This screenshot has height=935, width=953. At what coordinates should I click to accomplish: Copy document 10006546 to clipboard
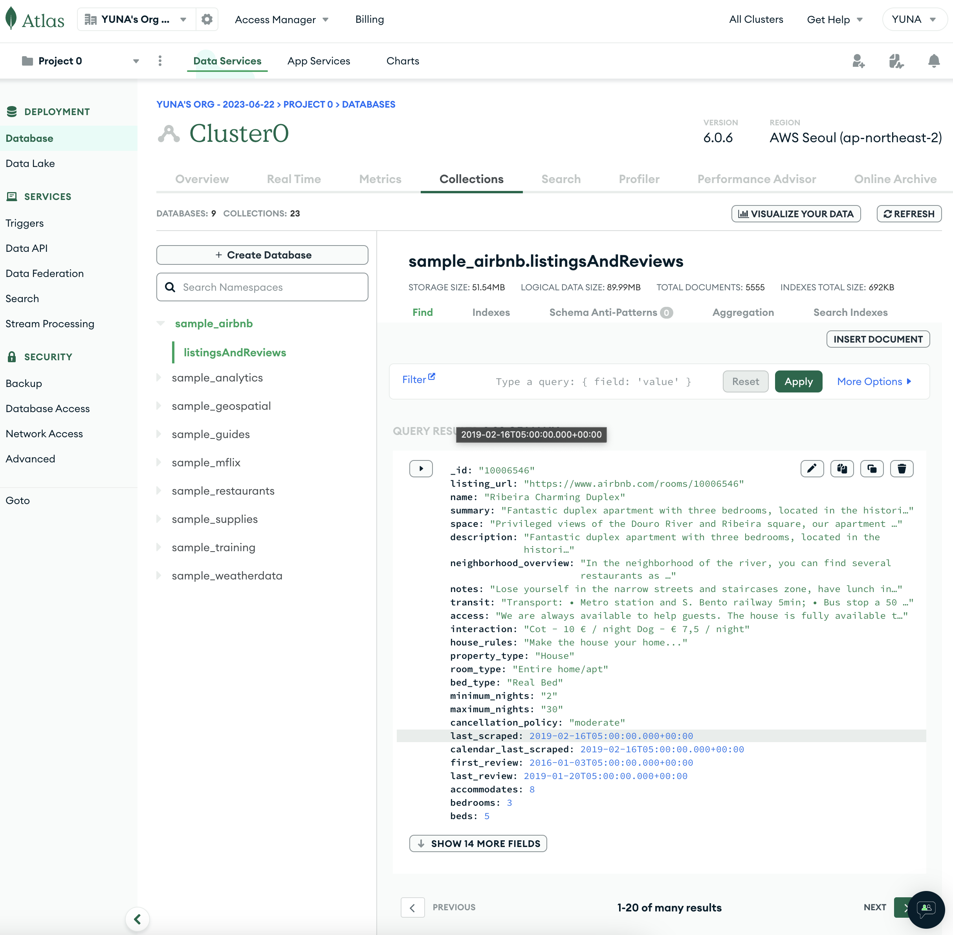pos(842,468)
